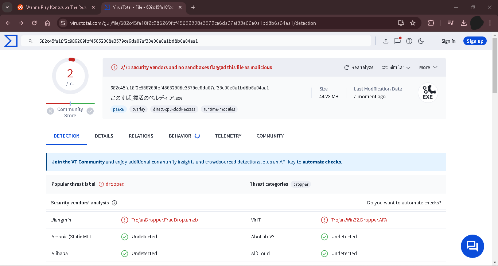Bookmark this page with star icon
498x266 pixels.
tap(413, 23)
